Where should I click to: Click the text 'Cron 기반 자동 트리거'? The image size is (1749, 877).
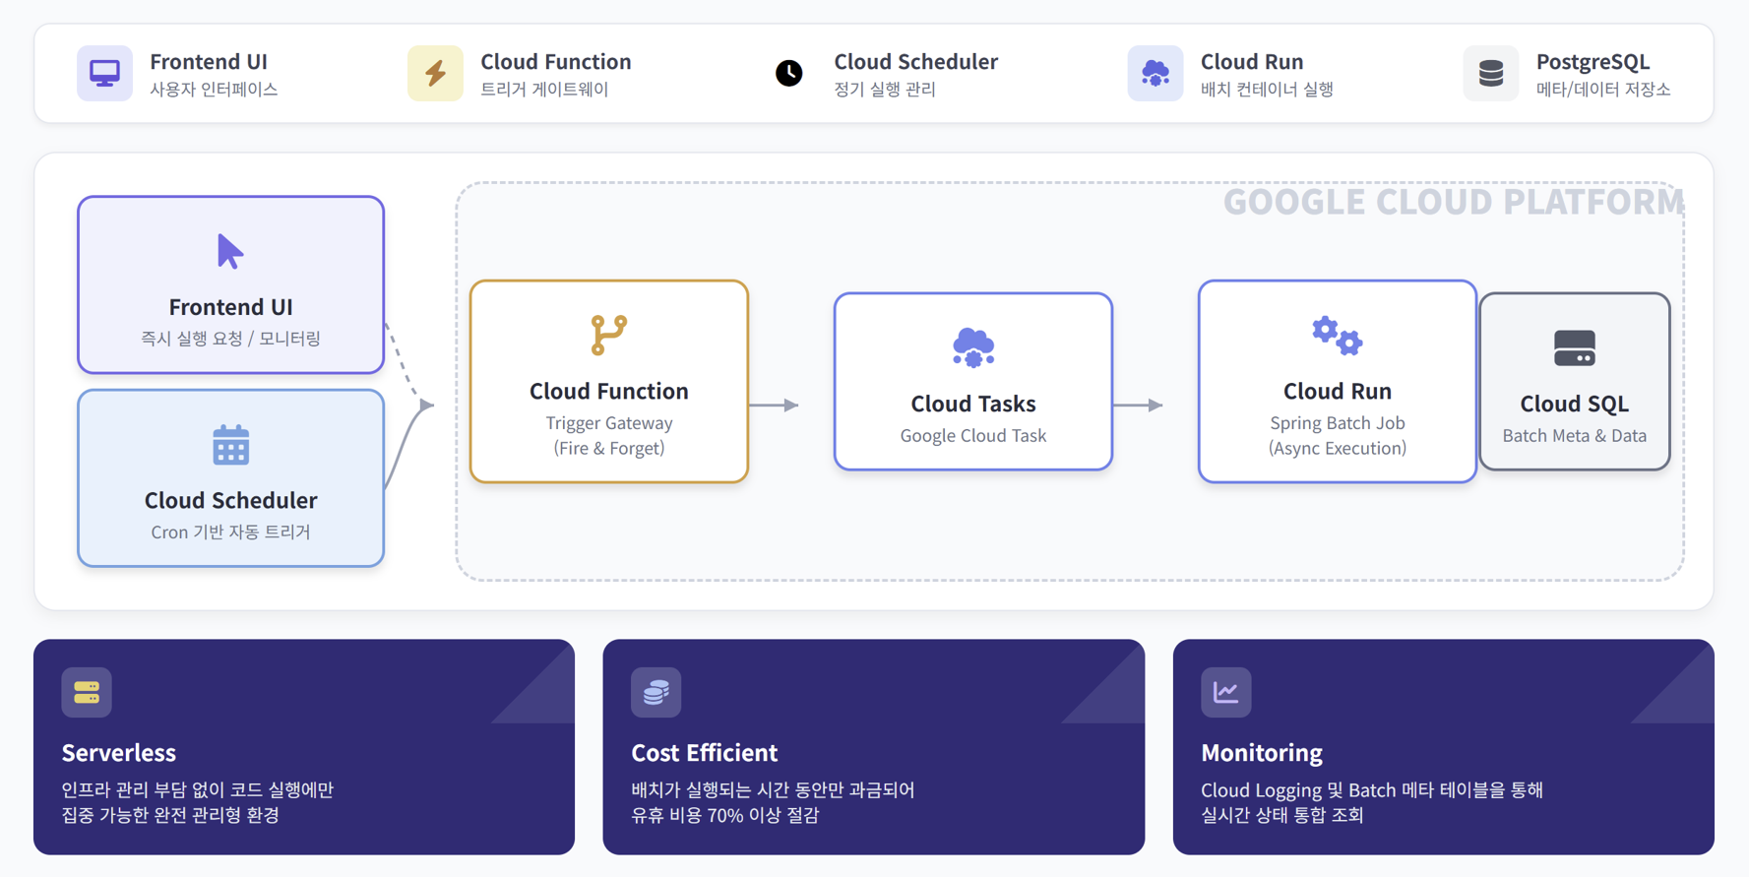pyautogui.click(x=230, y=532)
